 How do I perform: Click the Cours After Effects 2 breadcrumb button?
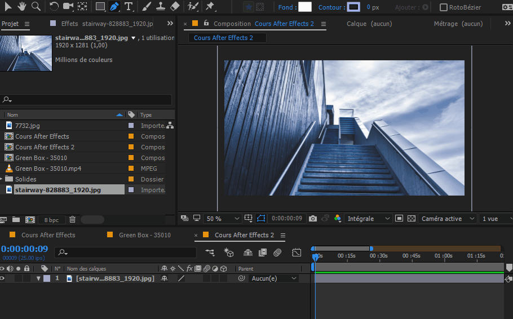tap(227, 38)
